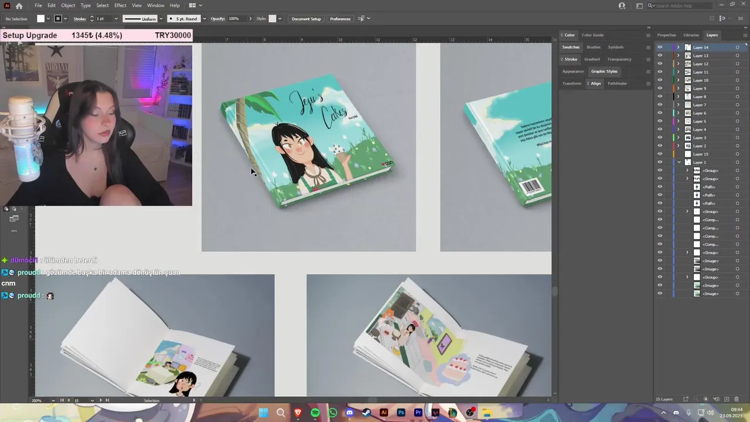750x422 pixels.
Task: Click the Illustrator home icon
Action: click(19, 6)
